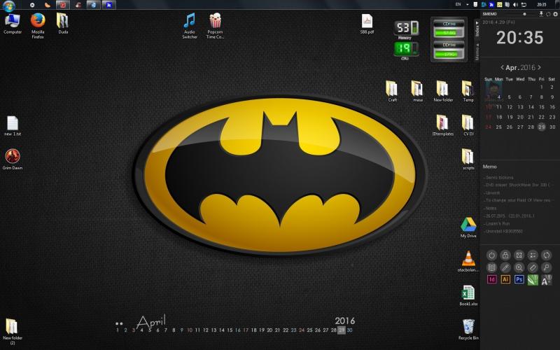The image size is (560, 350).
Task: Click the CPU usage gadget showing 19
Action: [406, 50]
